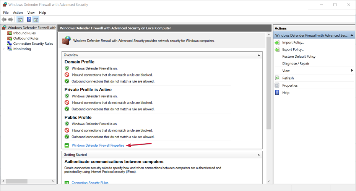Click green arrow beside Connection Security Rules link

tap(67, 182)
